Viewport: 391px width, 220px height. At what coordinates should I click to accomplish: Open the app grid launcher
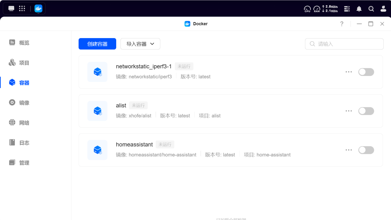tap(22, 8)
